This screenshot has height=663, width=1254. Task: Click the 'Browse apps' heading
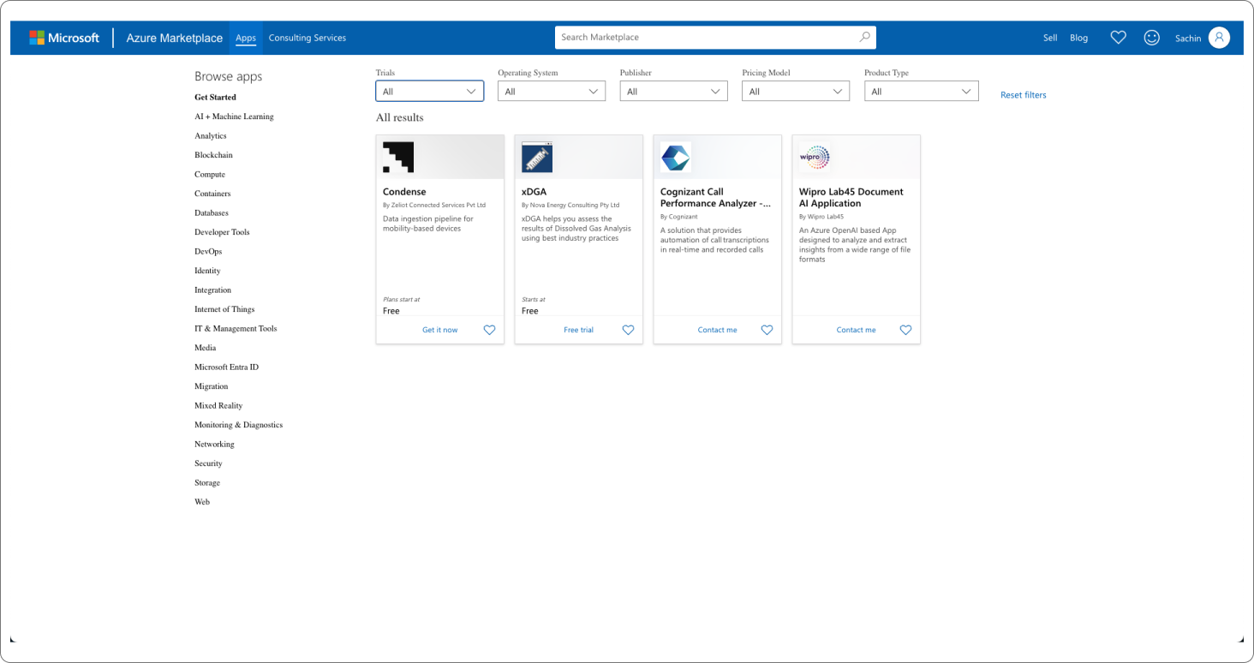pyautogui.click(x=229, y=76)
